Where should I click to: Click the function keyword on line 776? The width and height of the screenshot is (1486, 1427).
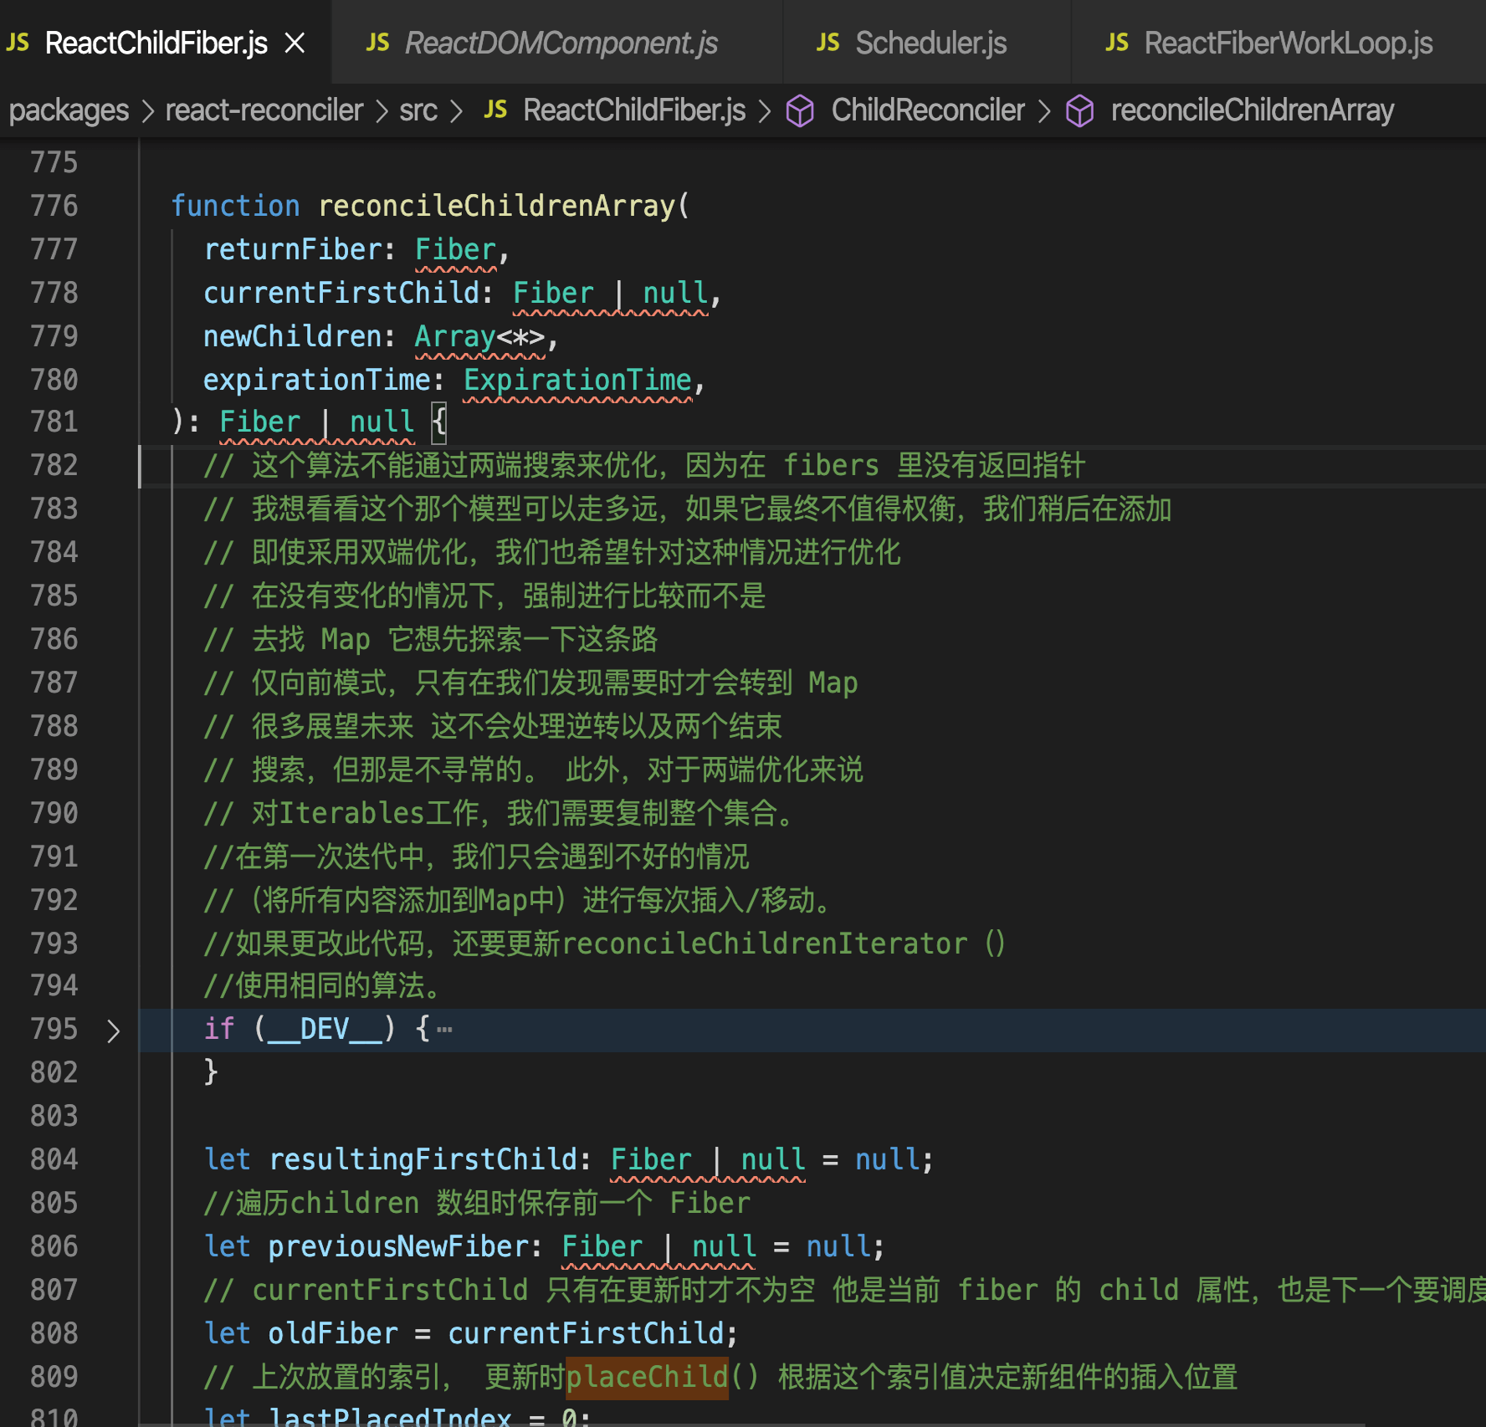pos(235,206)
